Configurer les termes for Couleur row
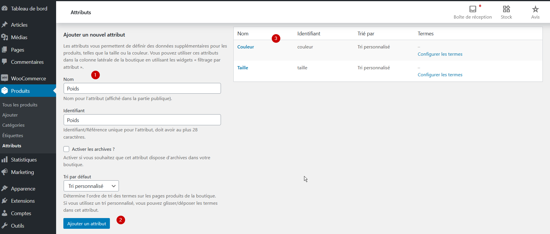The height and width of the screenshot is (234, 550). pos(440,54)
